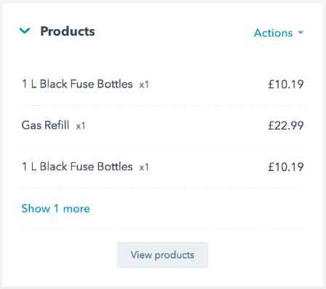Click the £10.19 price above Gas Refill
326x289 pixels.
pos(286,84)
